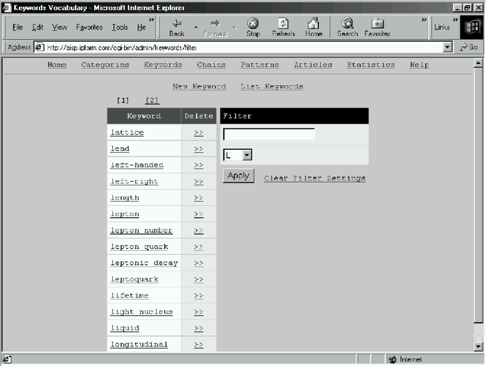
Task: Open the Favorites menu
Action: coord(89,27)
